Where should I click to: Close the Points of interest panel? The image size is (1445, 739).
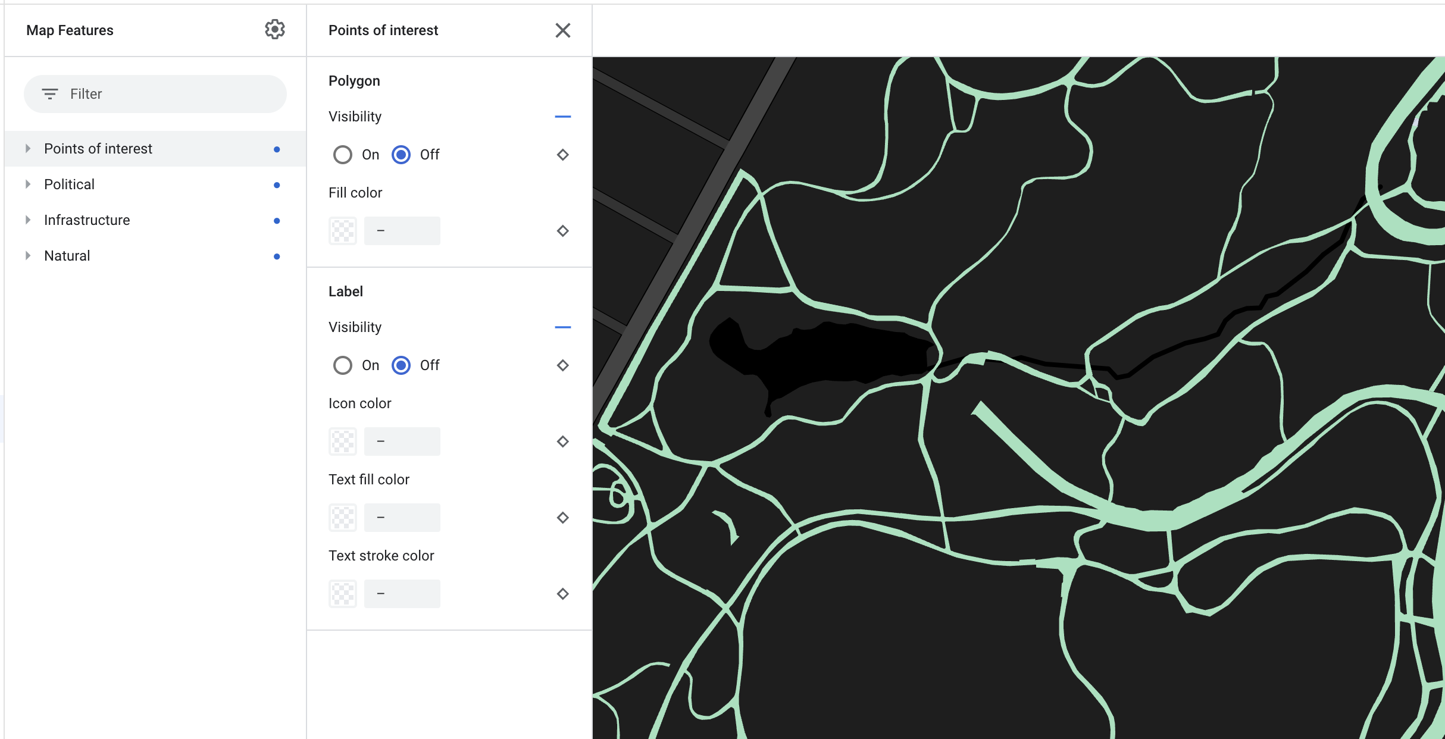pyautogui.click(x=562, y=30)
